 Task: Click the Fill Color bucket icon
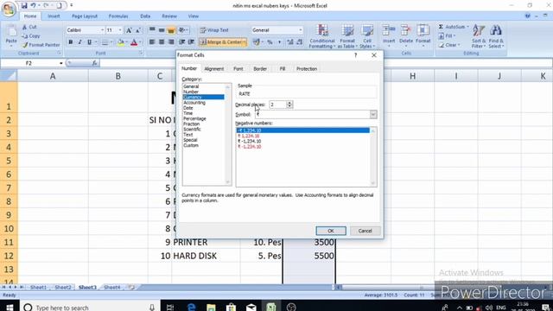(121, 42)
